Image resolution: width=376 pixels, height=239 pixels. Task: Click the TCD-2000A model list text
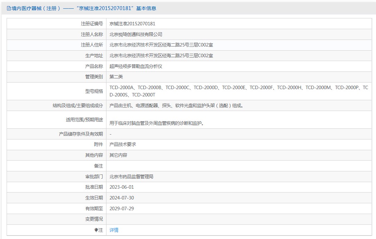pyautogui.click(x=239, y=91)
